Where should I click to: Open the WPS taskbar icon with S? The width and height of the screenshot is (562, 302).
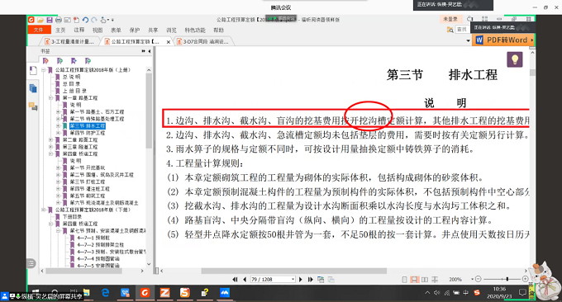point(185,293)
